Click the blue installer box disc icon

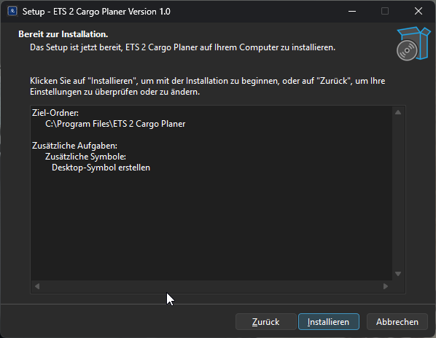coord(413,44)
